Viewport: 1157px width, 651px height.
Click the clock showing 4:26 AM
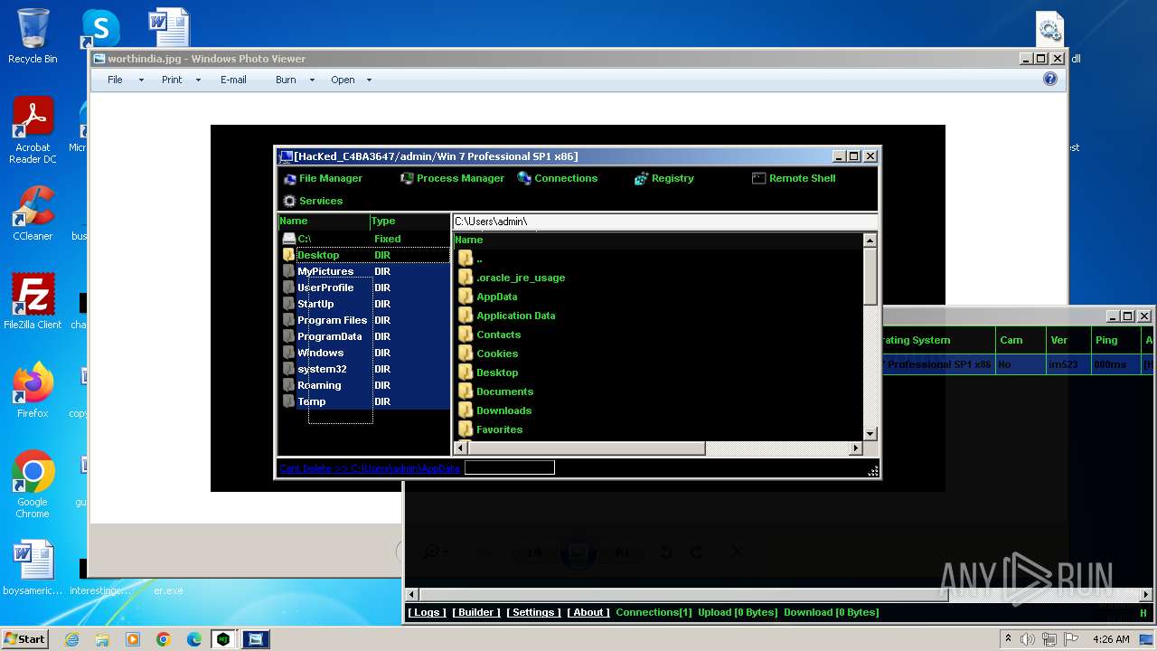(1111, 639)
